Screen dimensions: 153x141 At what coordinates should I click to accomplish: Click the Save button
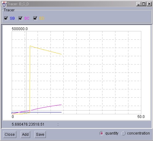coord(40,134)
